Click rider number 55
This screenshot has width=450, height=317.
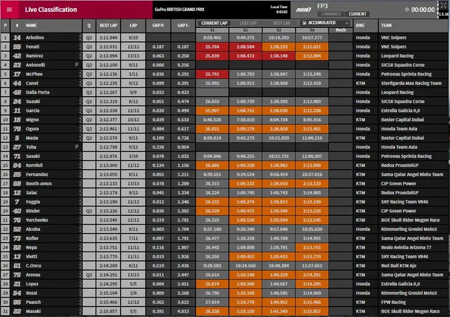(x=17, y=47)
